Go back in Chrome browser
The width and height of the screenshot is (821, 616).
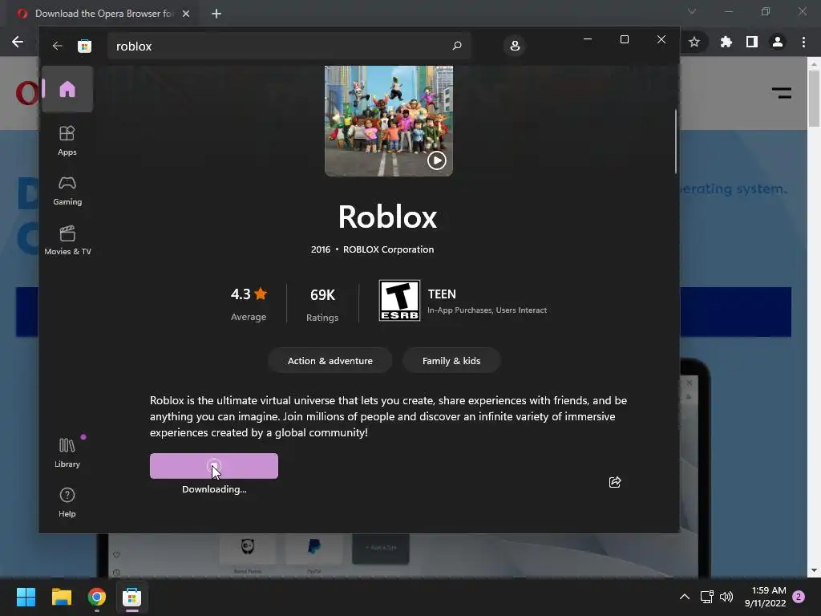click(x=18, y=42)
